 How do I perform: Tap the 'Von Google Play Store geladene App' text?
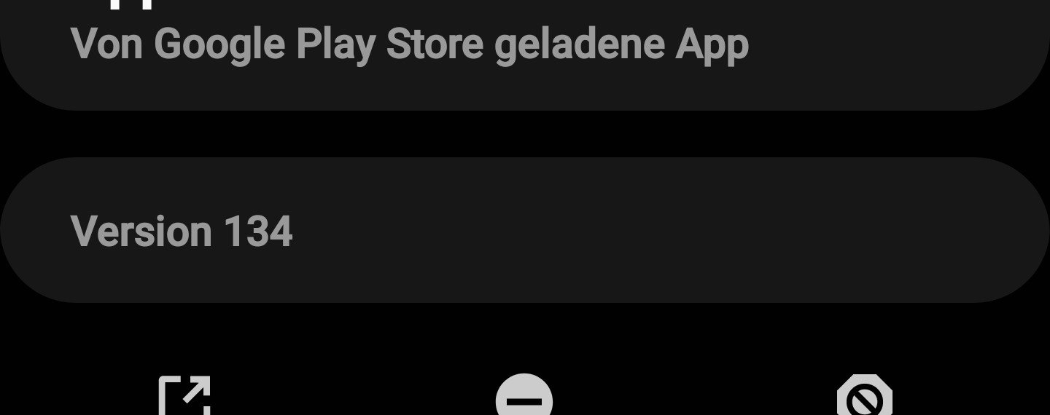pos(410,45)
